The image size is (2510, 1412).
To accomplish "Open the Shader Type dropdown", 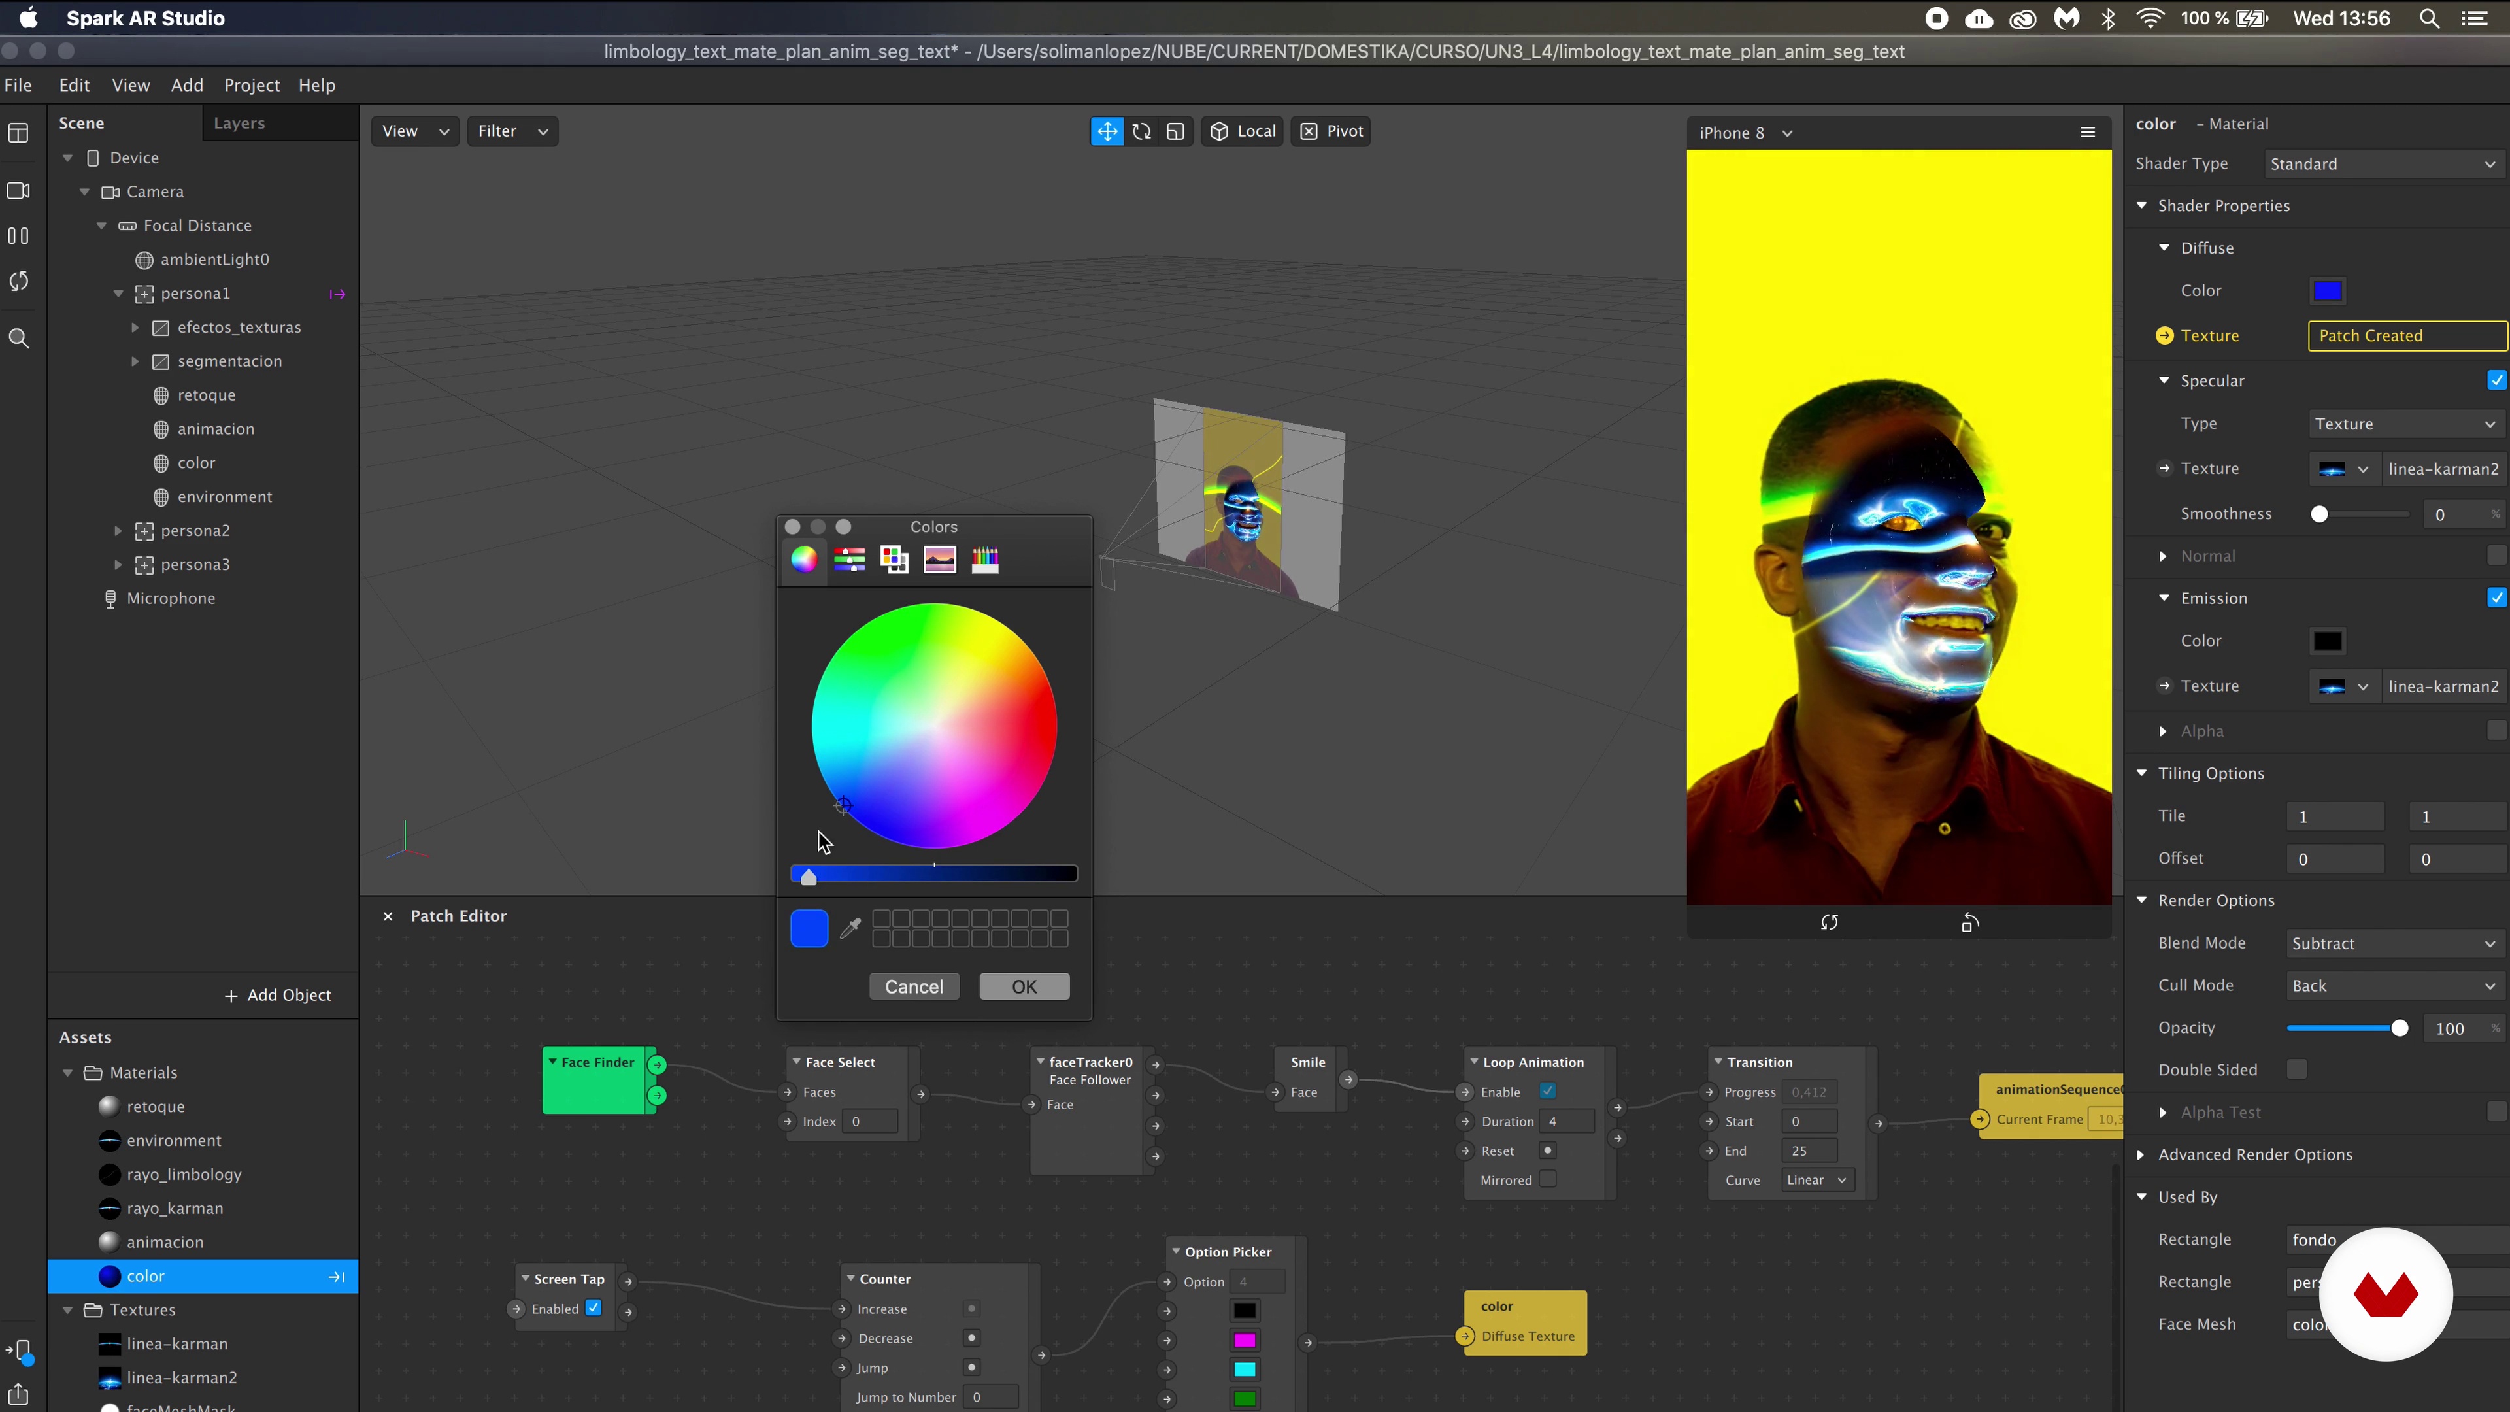I will pyautogui.click(x=2383, y=163).
